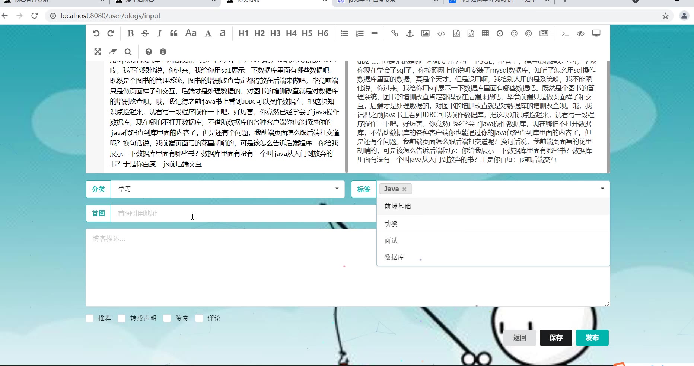Select 面试 from the tag list
The image size is (694, 366).
click(493, 241)
